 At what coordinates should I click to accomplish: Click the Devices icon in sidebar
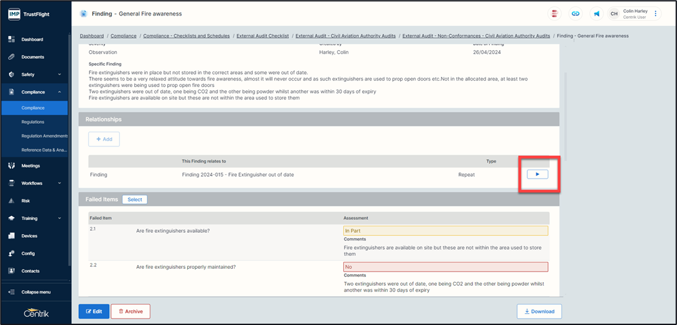tap(12, 236)
